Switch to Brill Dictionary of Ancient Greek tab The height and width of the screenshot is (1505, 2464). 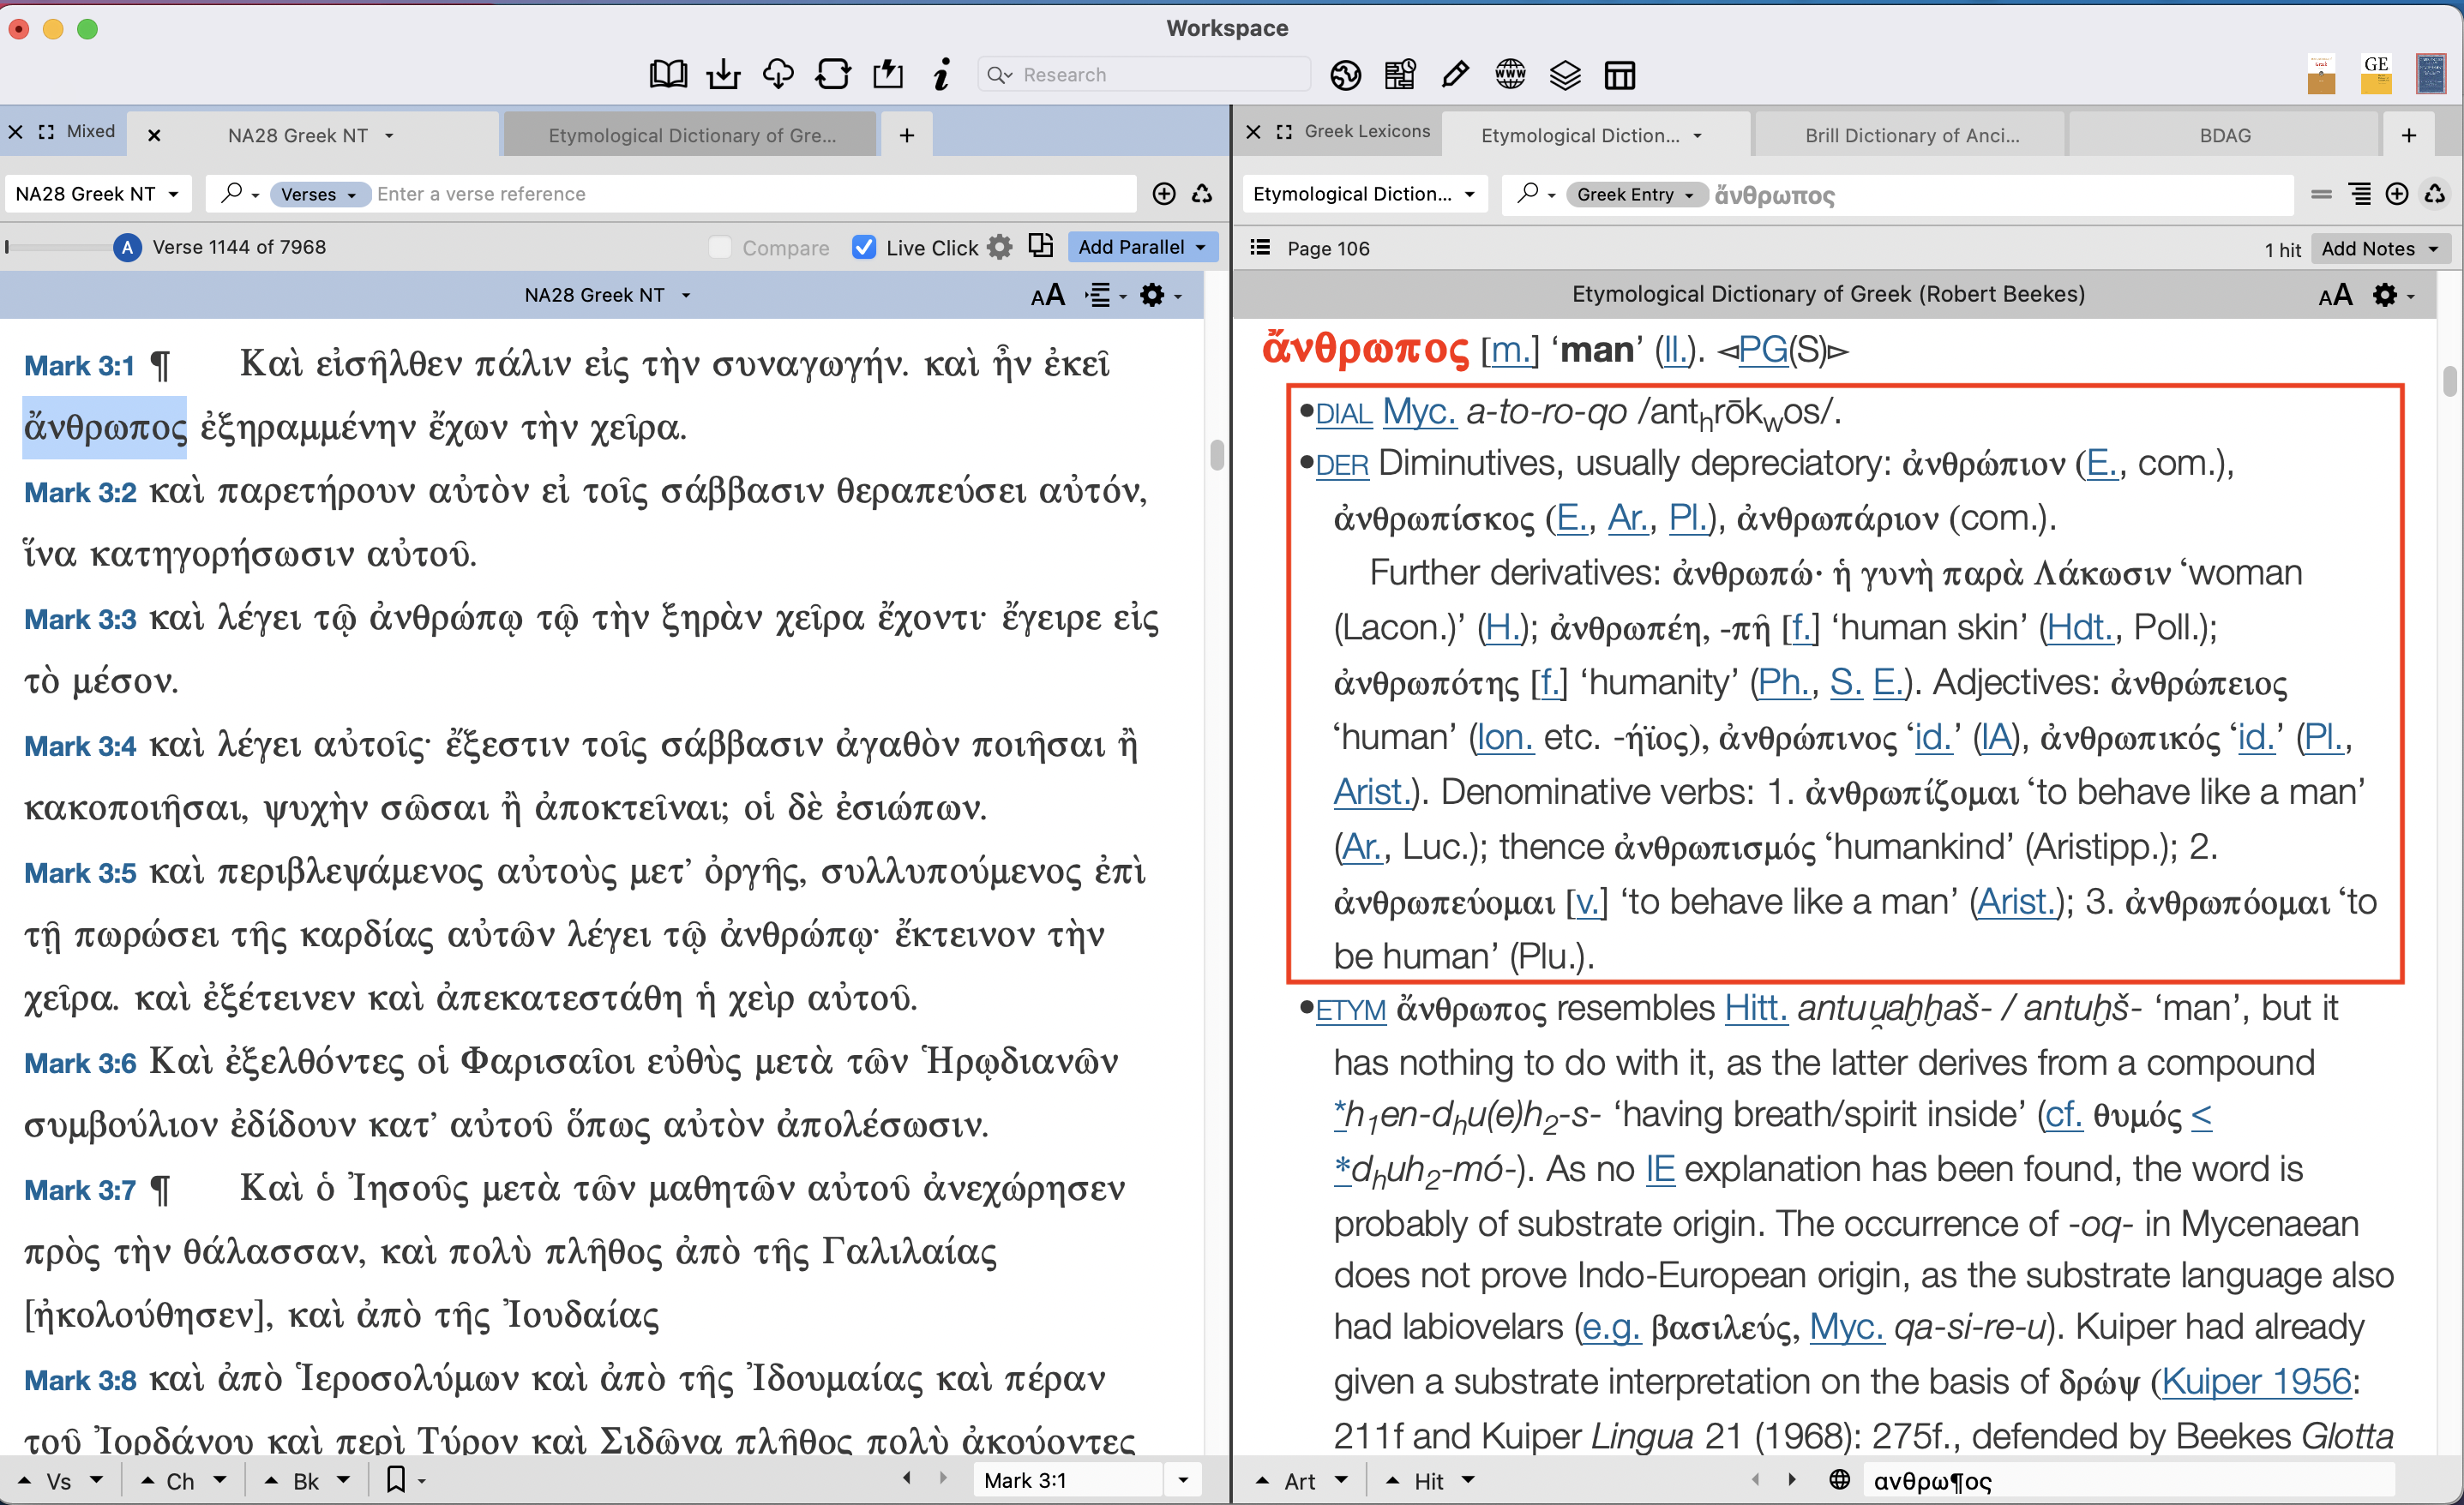[1911, 135]
